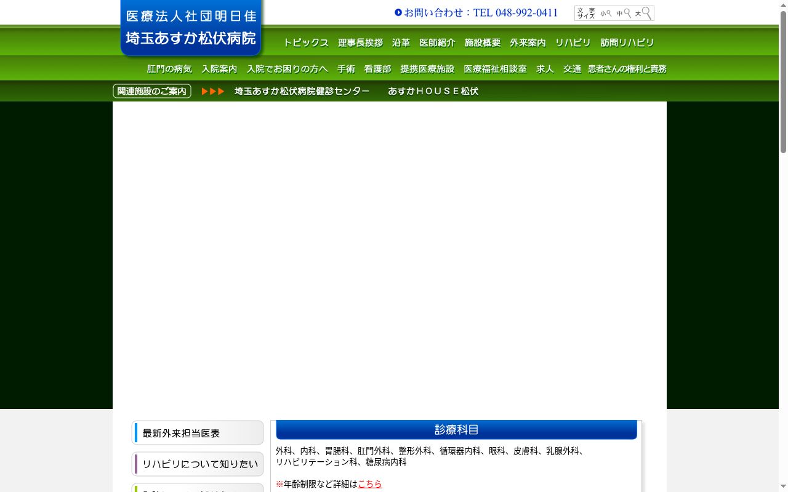Open the トピックス menu item

(x=306, y=42)
